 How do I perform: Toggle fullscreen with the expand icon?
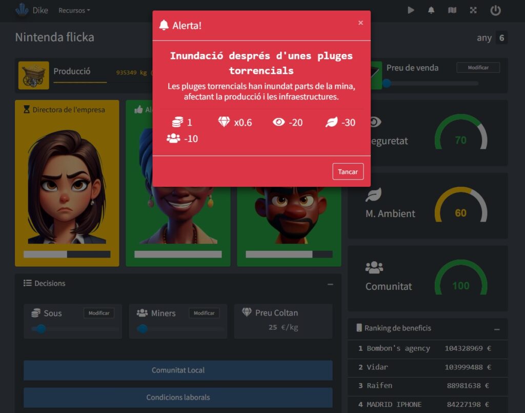pyautogui.click(x=473, y=10)
